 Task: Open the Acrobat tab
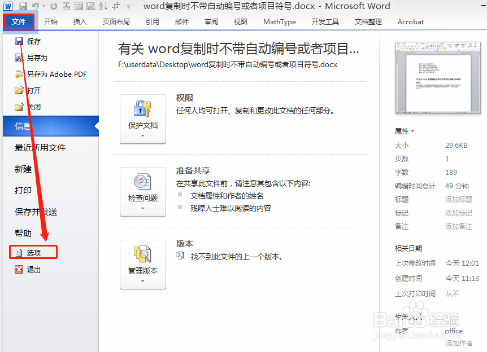[411, 21]
